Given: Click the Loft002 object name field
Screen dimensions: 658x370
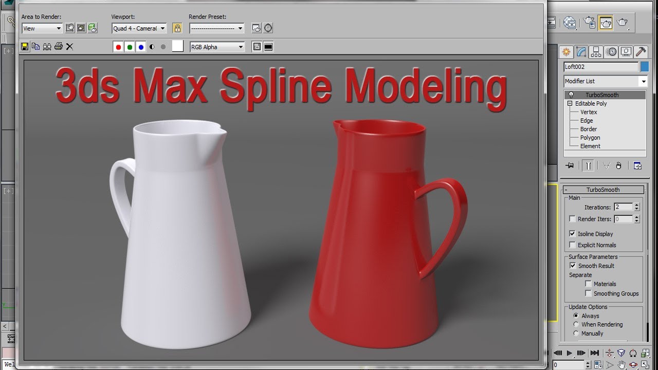Looking at the screenshot, I should (601, 67).
